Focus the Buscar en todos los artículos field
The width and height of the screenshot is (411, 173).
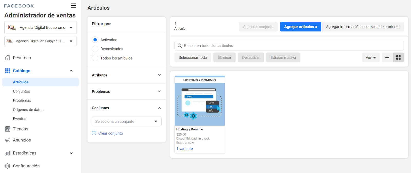click(289, 46)
